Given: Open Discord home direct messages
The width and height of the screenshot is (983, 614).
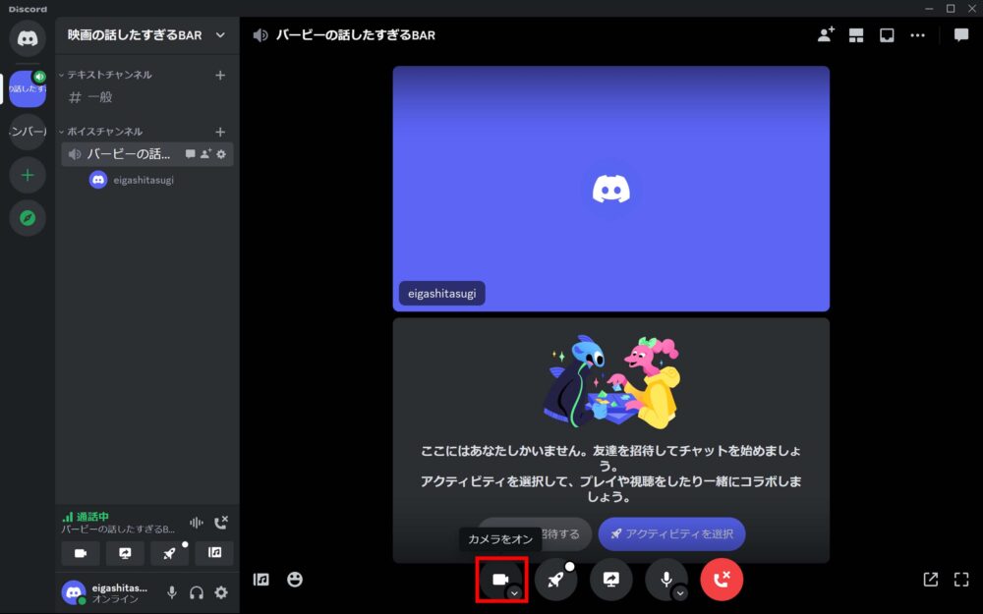Looking at the screenshot, I should [x=28, y=38].
